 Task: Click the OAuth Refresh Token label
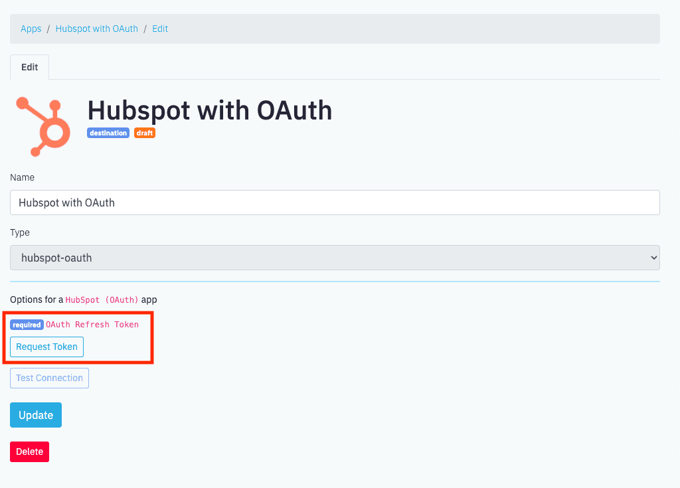pyautogui.click(x=92, y=325)
